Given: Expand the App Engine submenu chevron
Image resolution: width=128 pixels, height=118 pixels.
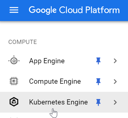Looking at the screenshot, I should click(x=115, y=61).
